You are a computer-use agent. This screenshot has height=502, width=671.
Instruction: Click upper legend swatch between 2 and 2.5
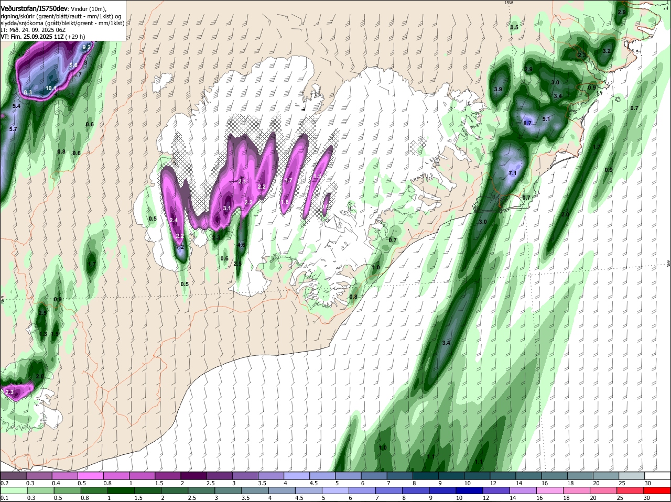[x=193, y=475]
